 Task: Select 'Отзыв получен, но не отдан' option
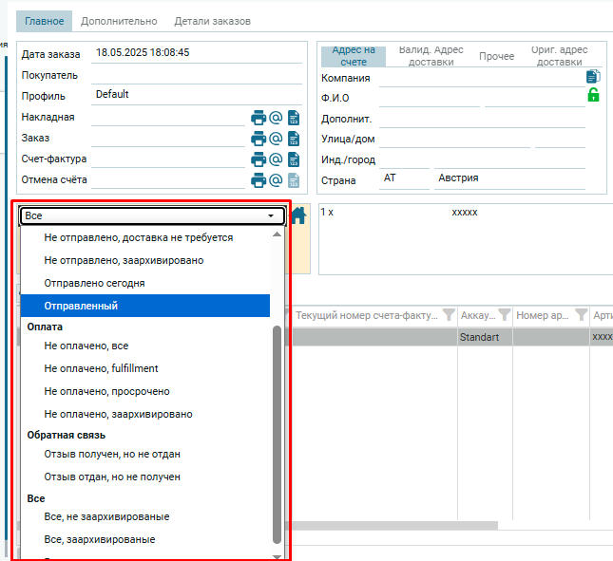[x=112, y=454]
